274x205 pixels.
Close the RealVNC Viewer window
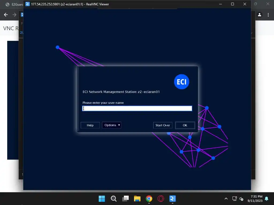(245, 4)
